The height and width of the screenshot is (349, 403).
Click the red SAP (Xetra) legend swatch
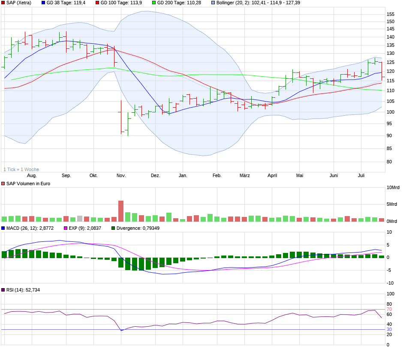(x=3, y=3)
